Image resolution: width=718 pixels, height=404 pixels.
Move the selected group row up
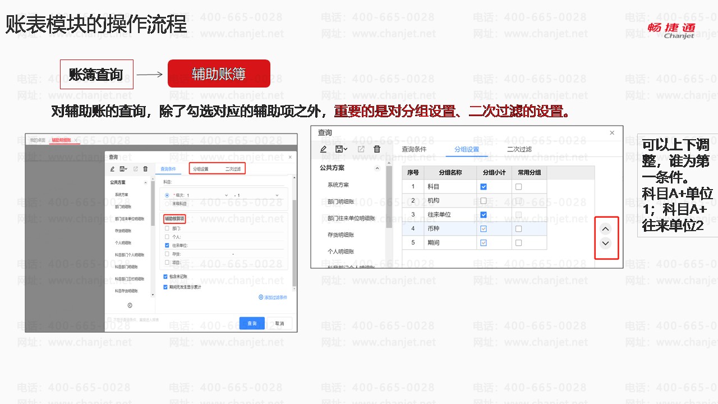tap(605, 229)
